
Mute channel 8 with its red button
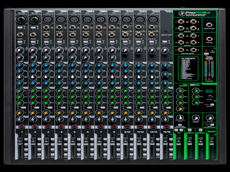(x=114, y=127)
